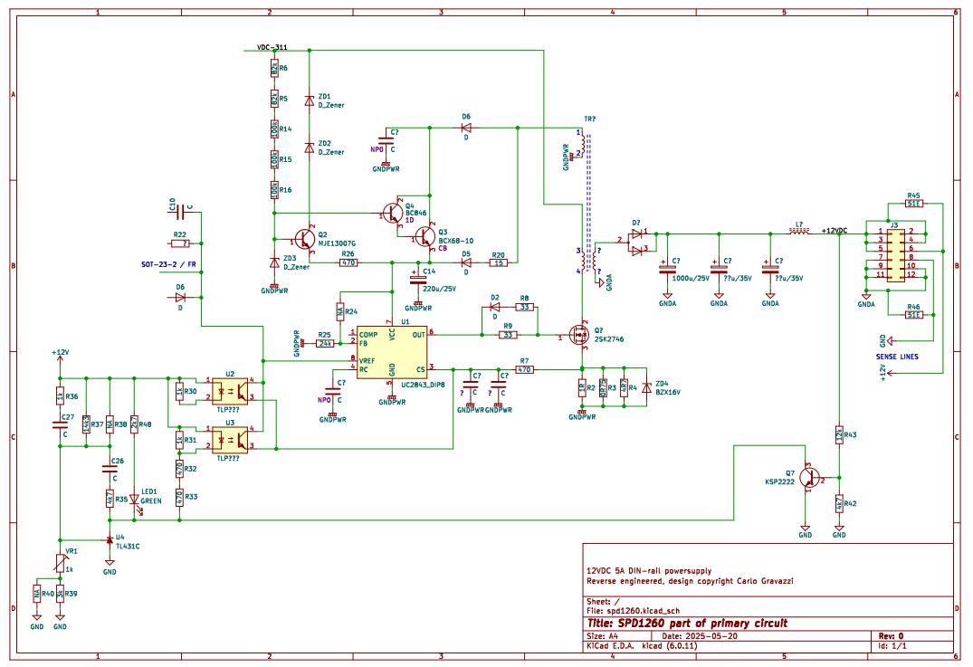The height and width of the screenshot is (667, 973).
Task: Click the R2 1R sense resistor
Action: pyautogui.click(x=581, y=387)
